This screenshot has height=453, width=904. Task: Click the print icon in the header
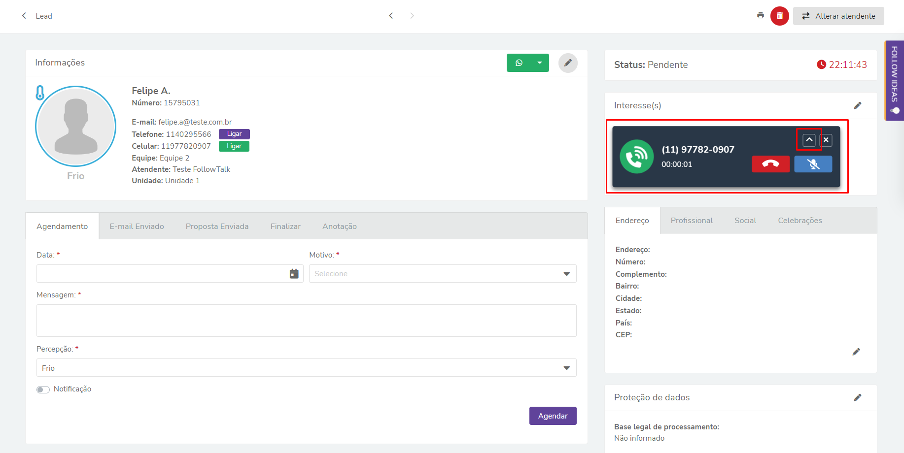tap(760, 16)
